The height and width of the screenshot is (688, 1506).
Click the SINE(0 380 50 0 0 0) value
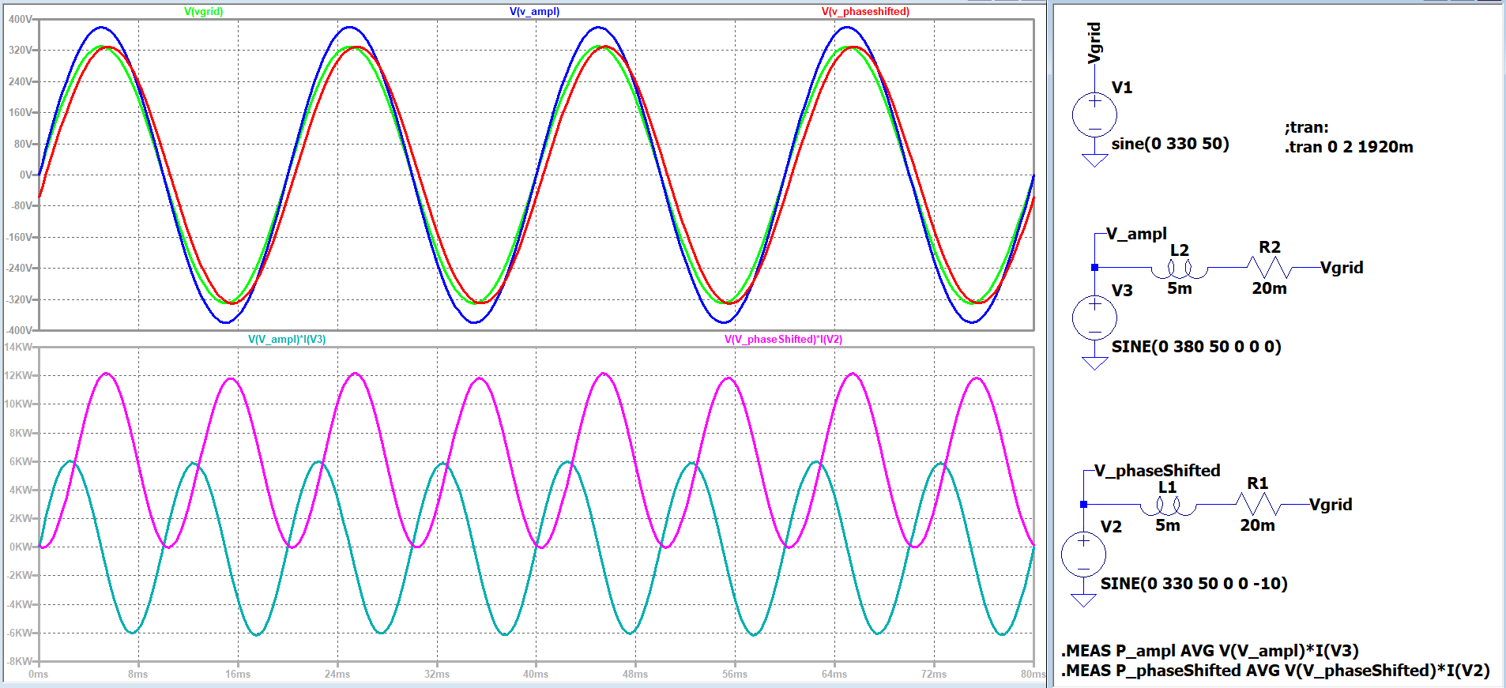click(1196, 347)
